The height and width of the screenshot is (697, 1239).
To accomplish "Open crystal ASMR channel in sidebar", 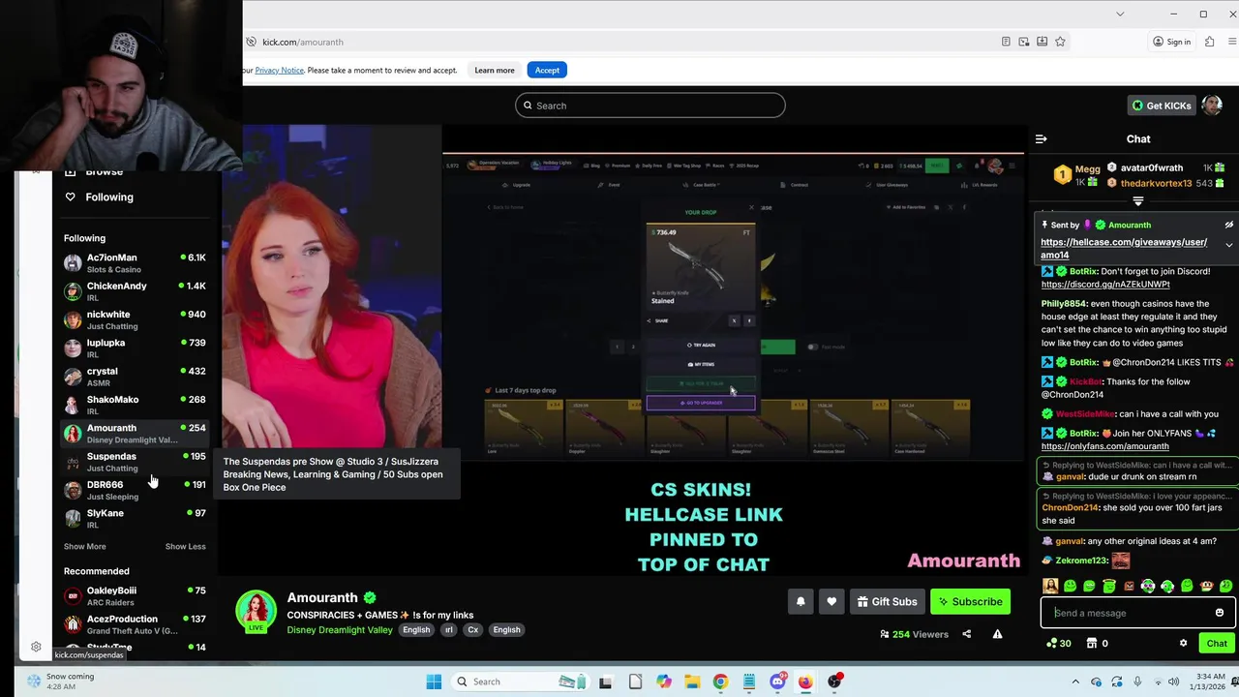I will (135, 377).
